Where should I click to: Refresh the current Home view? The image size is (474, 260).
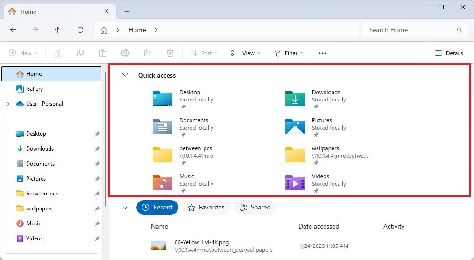[x=80, y=29]
